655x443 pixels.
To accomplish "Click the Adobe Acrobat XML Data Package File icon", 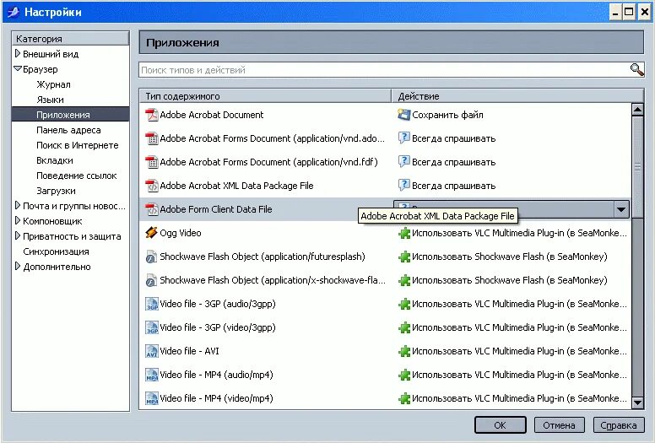I will coord(151,186).
